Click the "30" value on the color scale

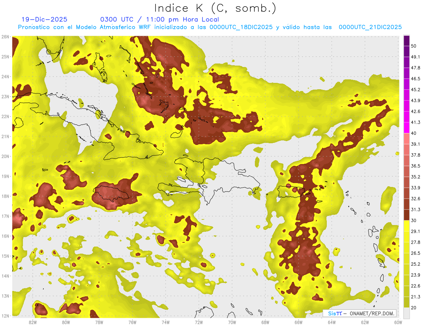414,220
